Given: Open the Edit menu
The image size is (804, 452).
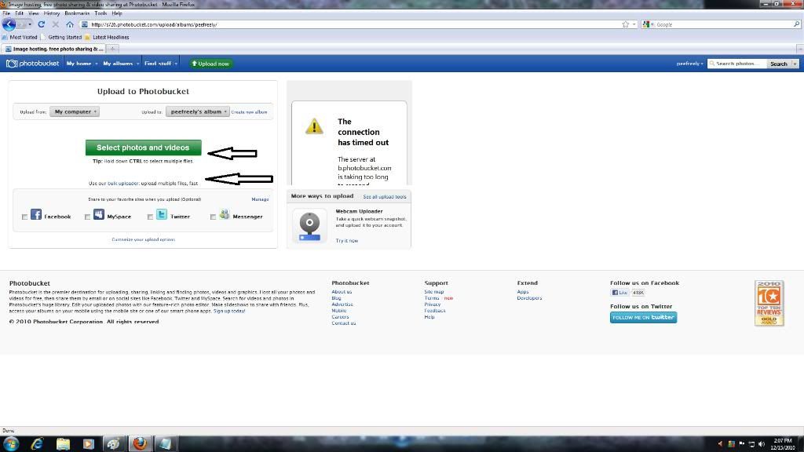Looking at the screenshot, I should [x=19, y=13].
